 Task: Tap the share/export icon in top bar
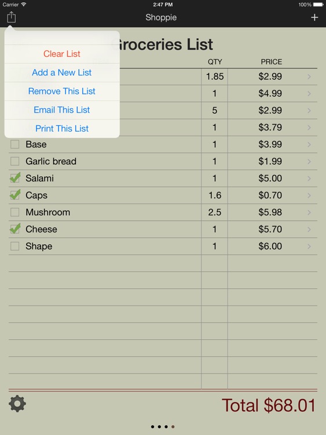tap(12, 17)
